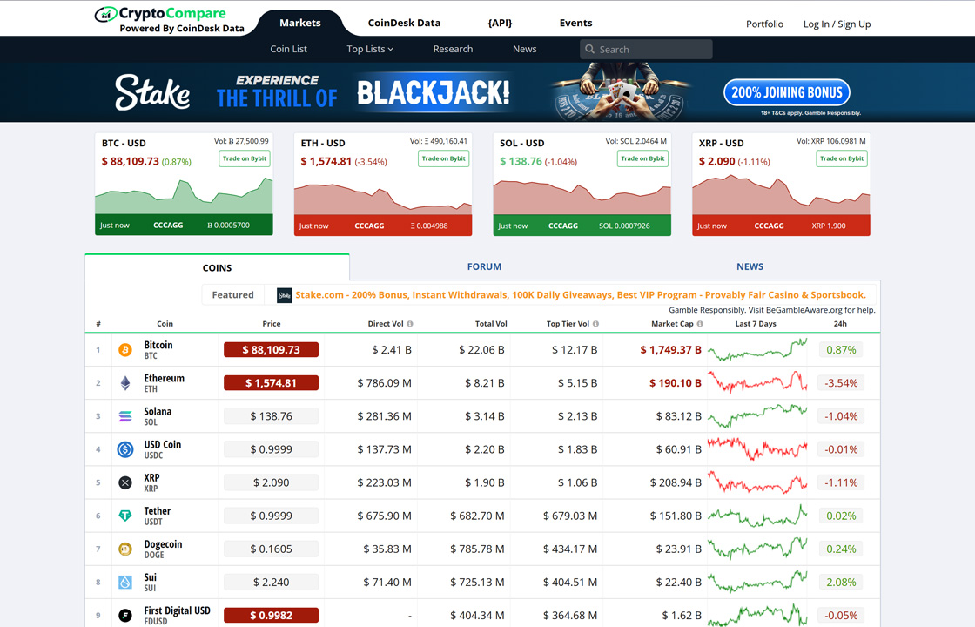Screen dimensions: 975x627
Task: Click inside the Search field
Action: 646,49
